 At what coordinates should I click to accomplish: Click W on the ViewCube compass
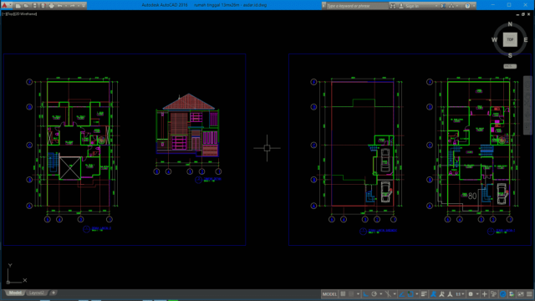click(494, 40)
